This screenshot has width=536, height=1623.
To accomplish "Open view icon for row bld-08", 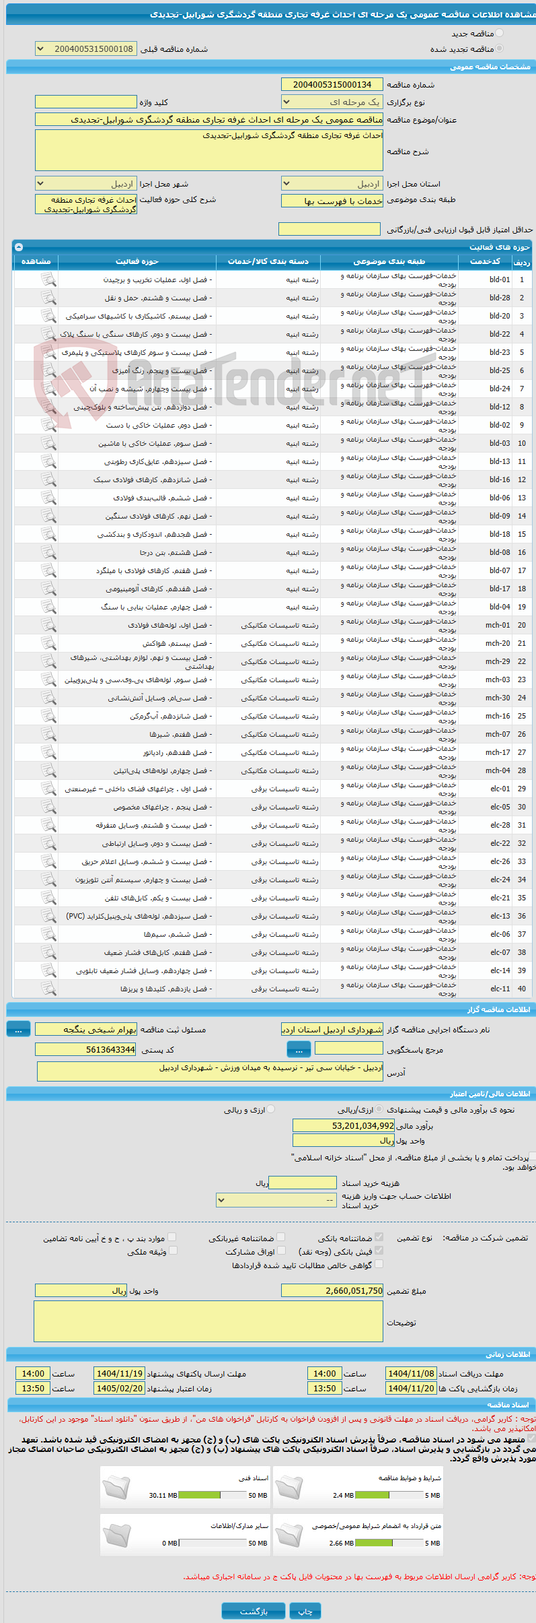I will pyautogui.click(x=48, y=552).
